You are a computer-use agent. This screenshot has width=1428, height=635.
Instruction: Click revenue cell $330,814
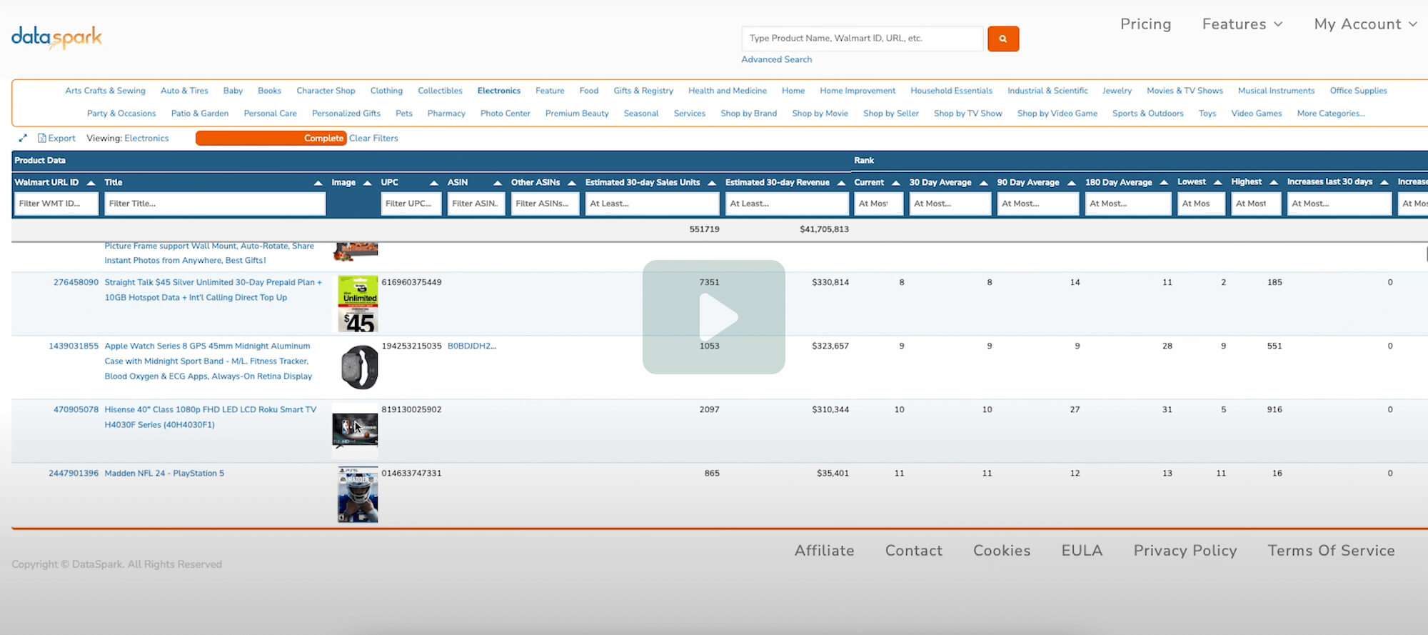830,282
